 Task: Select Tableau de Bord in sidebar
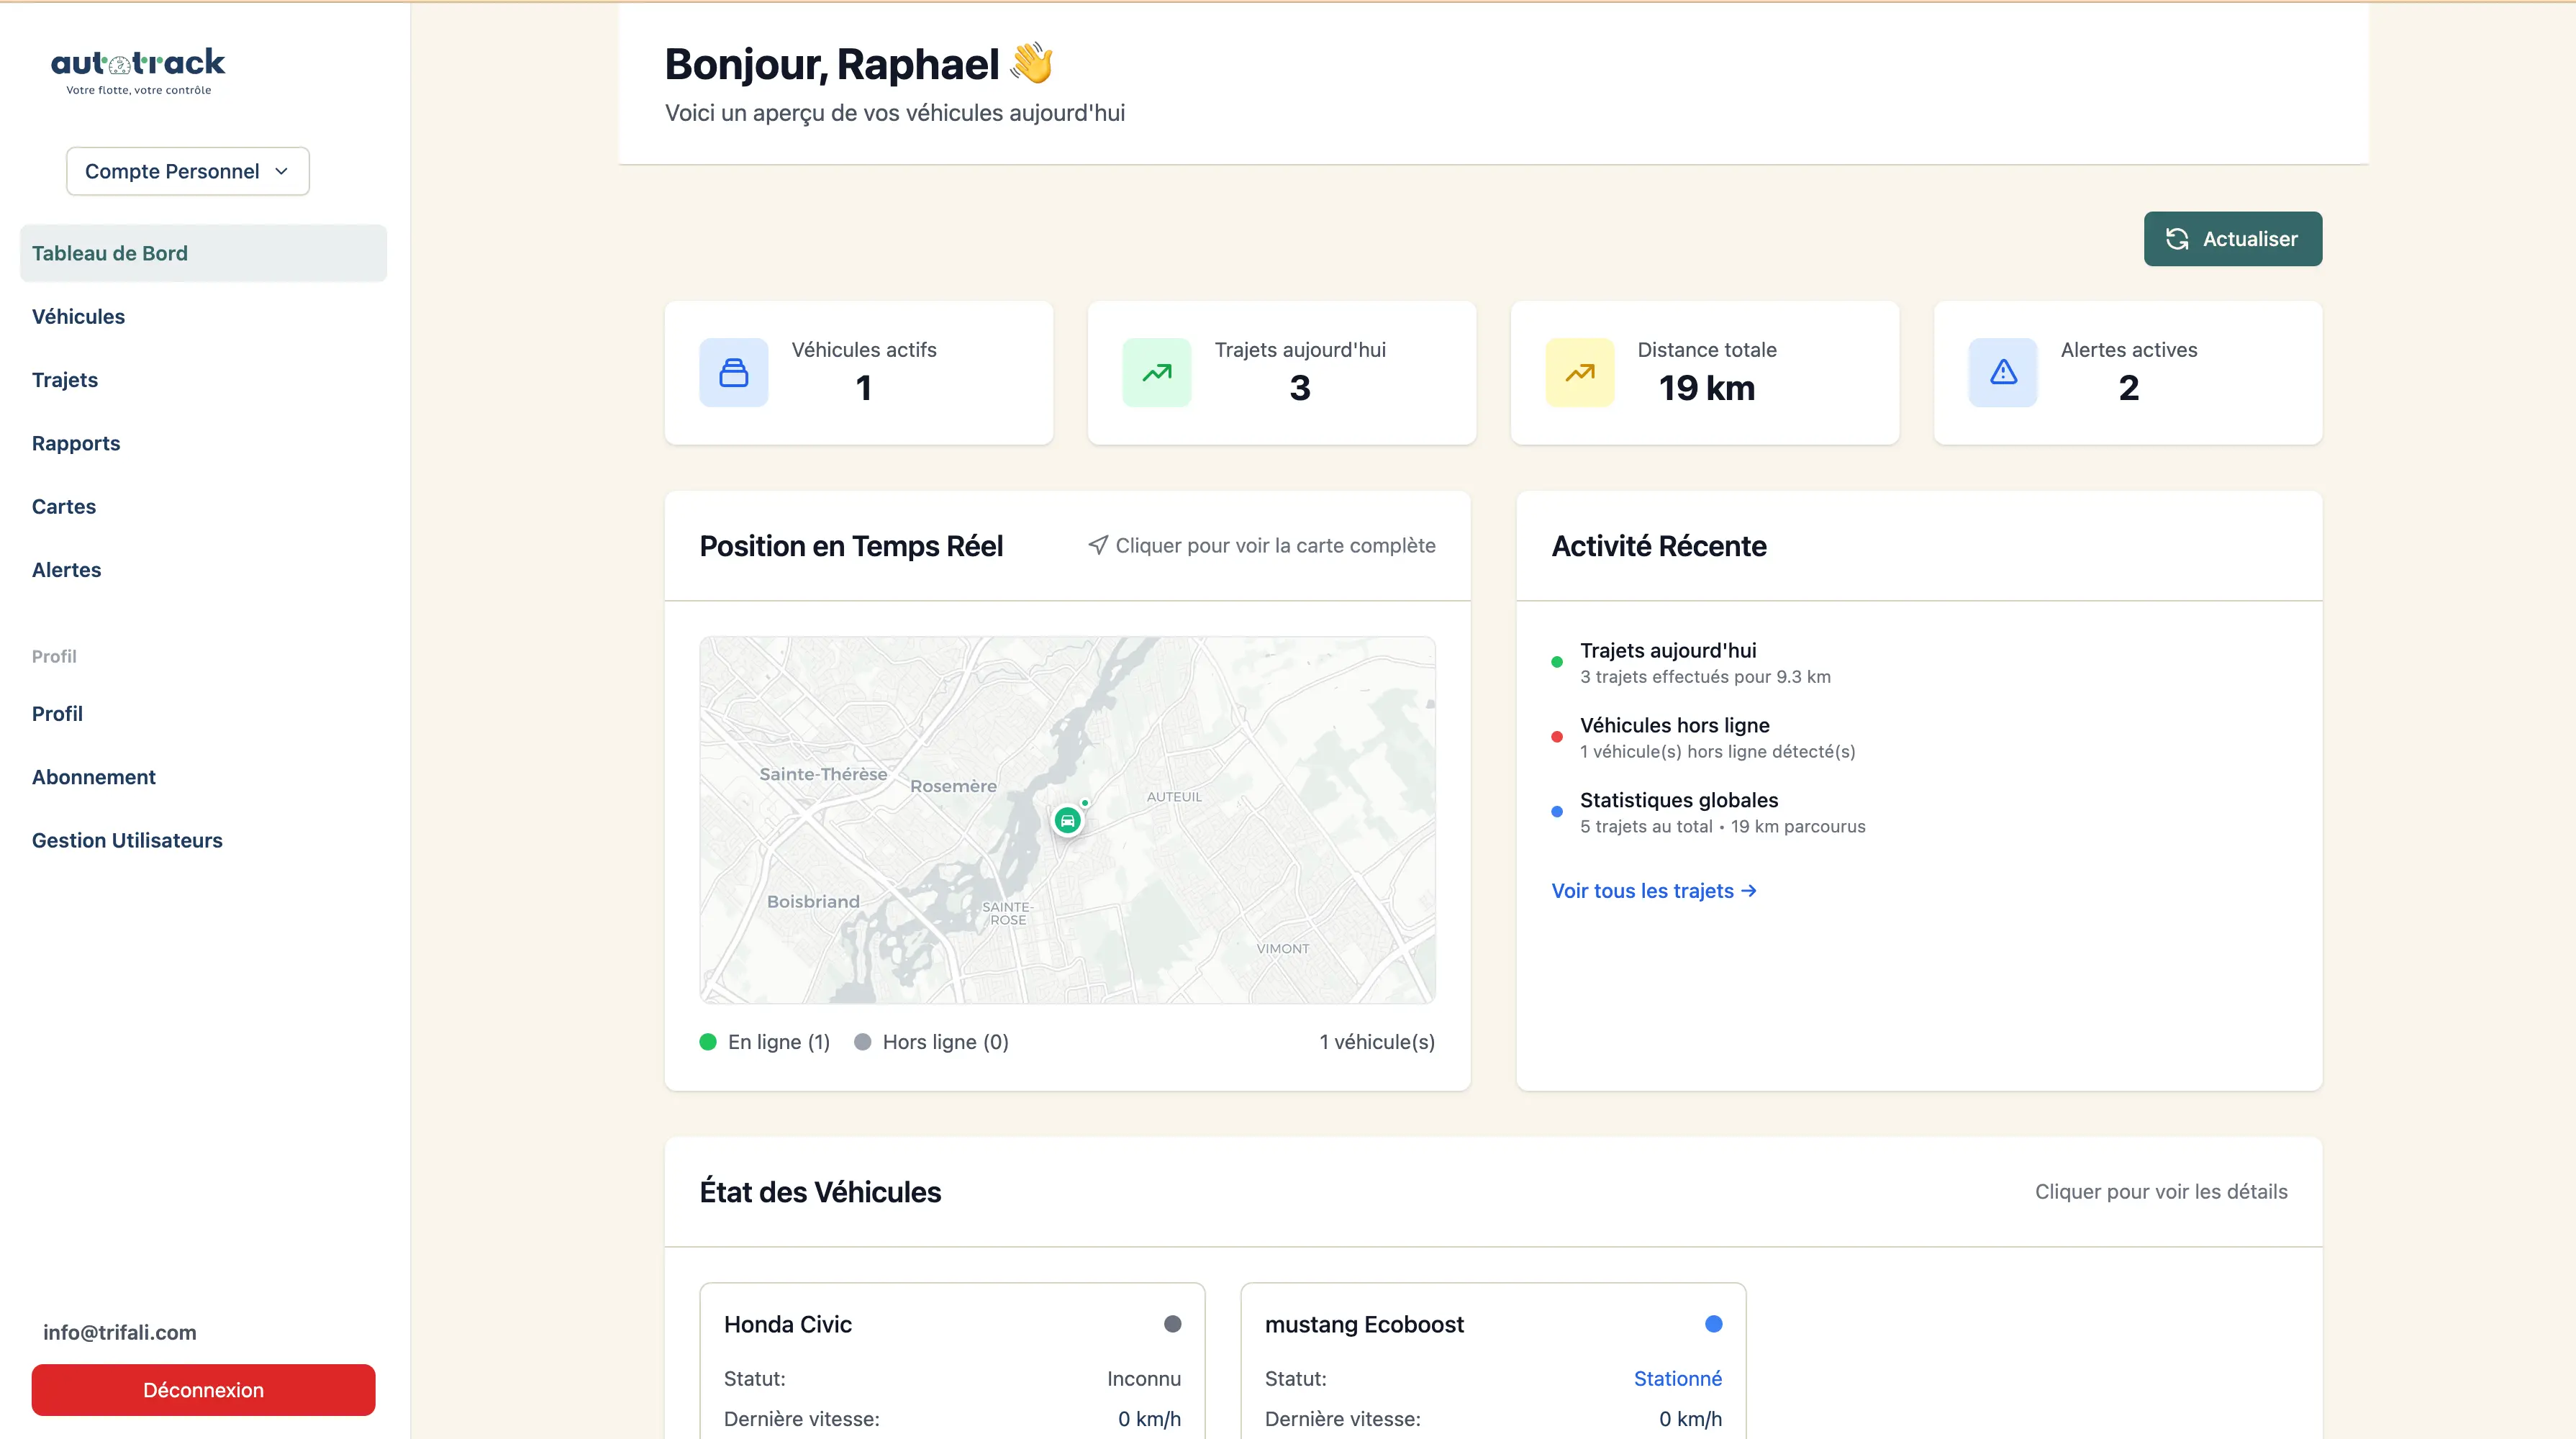pyautogui.click(x=203, y=253)
